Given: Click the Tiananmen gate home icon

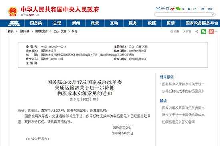Looking at the screenshot, I should (x=14, y=23).
